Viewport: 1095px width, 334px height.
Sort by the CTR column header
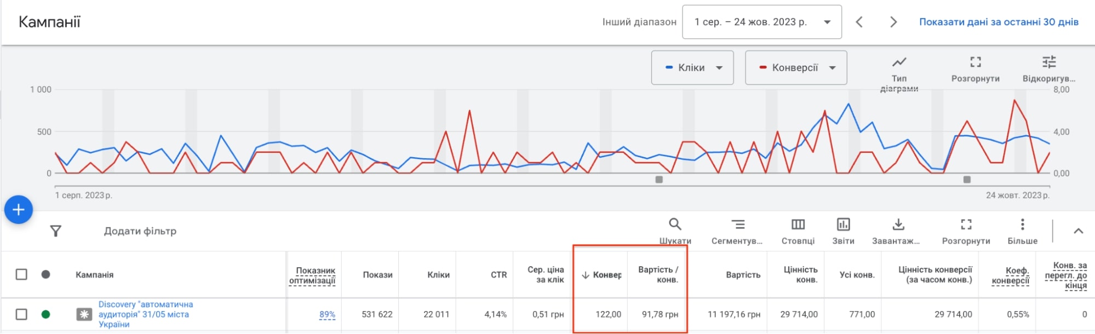click(x=498, y=275)
